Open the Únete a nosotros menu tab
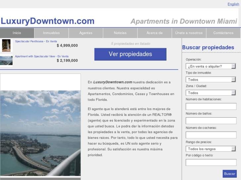 coord(189,33)
